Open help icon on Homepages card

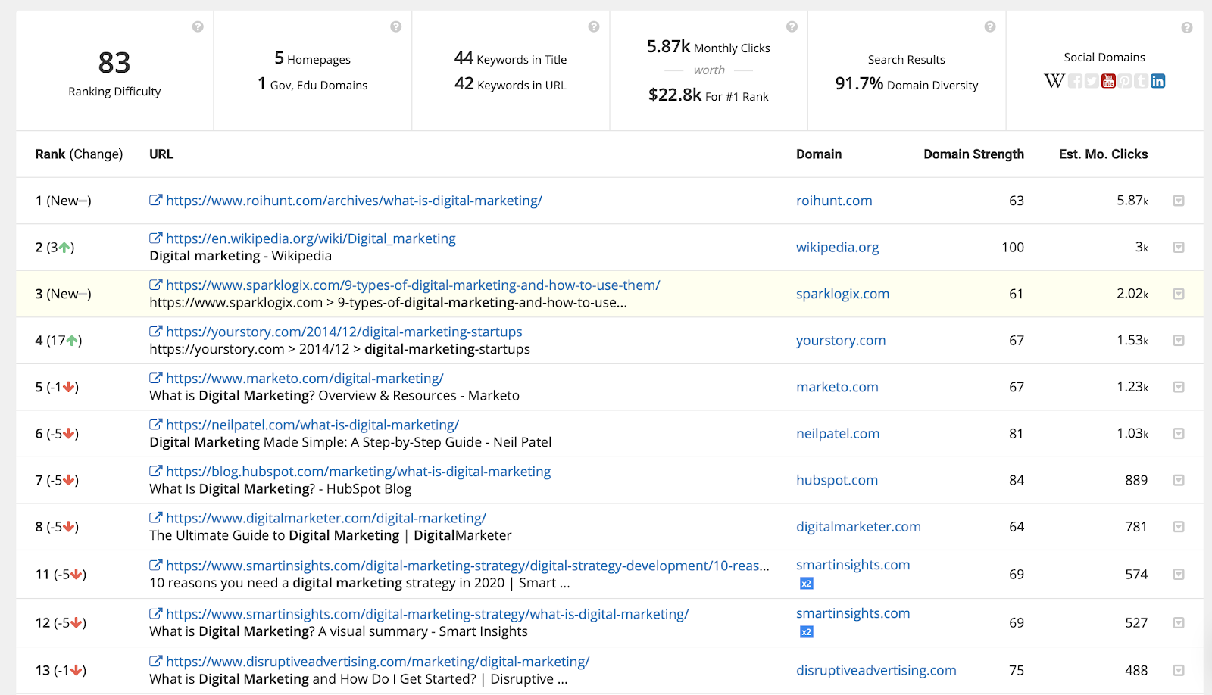coord(396,26)
